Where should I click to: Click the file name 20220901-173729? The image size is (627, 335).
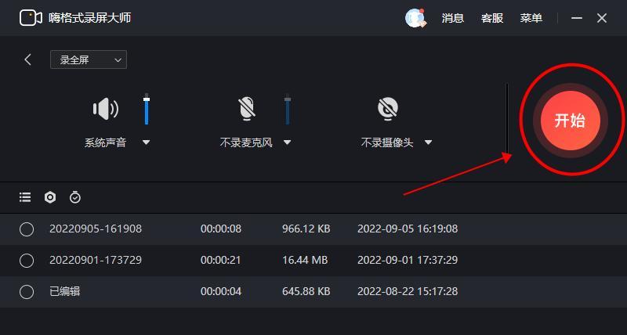(96, 260)
